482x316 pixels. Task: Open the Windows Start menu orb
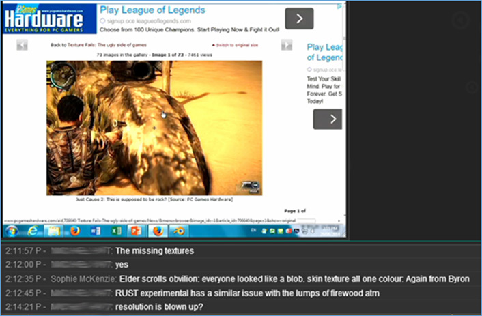12,231
